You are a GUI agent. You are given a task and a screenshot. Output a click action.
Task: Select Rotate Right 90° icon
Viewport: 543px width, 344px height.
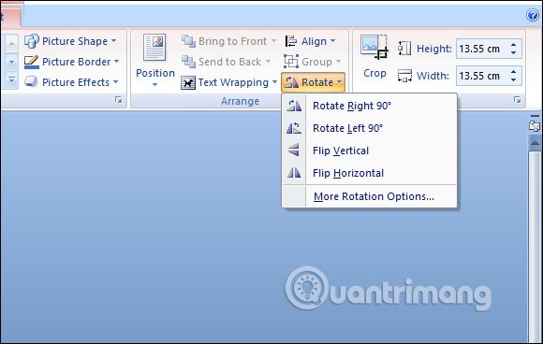(294, 106)
